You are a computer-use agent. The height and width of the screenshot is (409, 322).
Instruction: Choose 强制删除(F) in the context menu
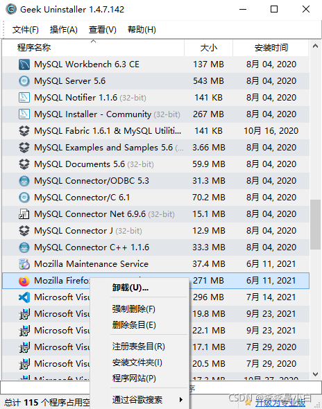pyautogui.click(x=134, y=309)
